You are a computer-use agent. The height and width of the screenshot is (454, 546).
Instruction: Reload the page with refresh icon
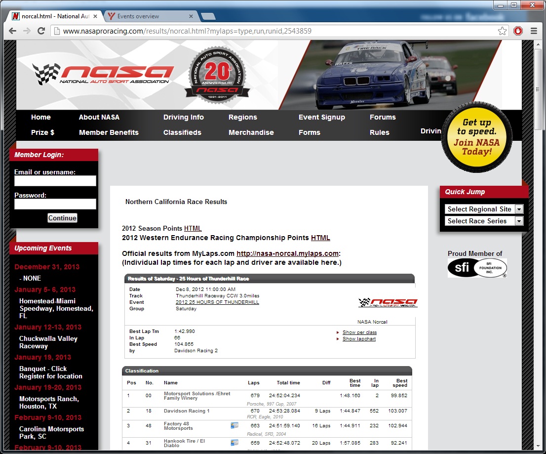tap(41, 31)
